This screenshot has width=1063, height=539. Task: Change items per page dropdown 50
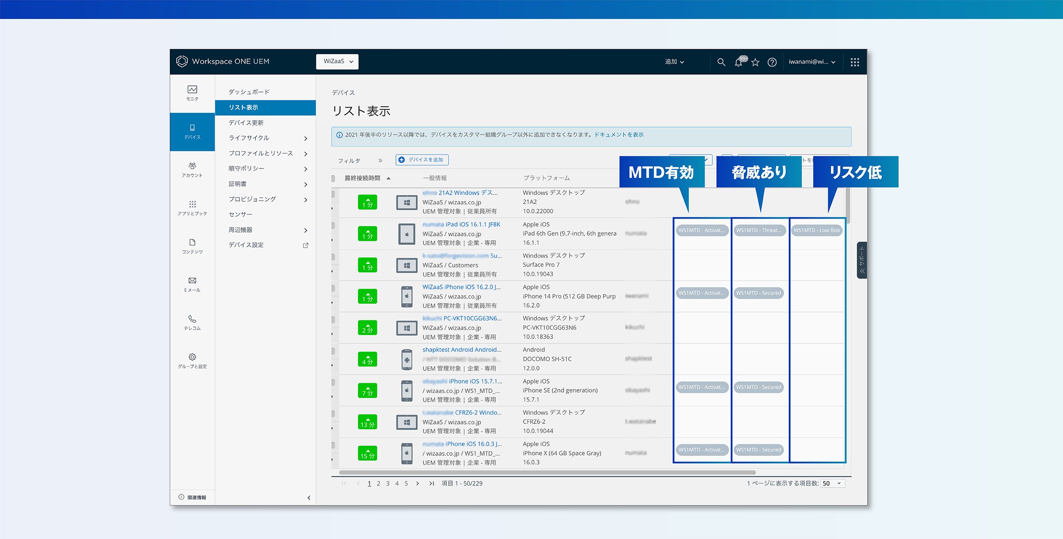(833, 483)
